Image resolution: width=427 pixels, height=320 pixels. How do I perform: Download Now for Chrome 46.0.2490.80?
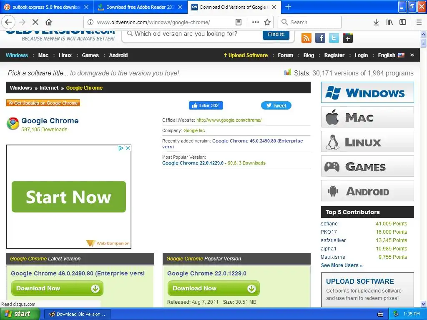pyautogui.click(x=57, y=288)
